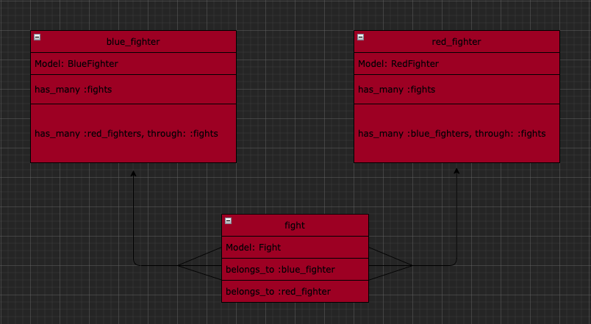Select the blue_fighter title header

[x=134, y=42]
